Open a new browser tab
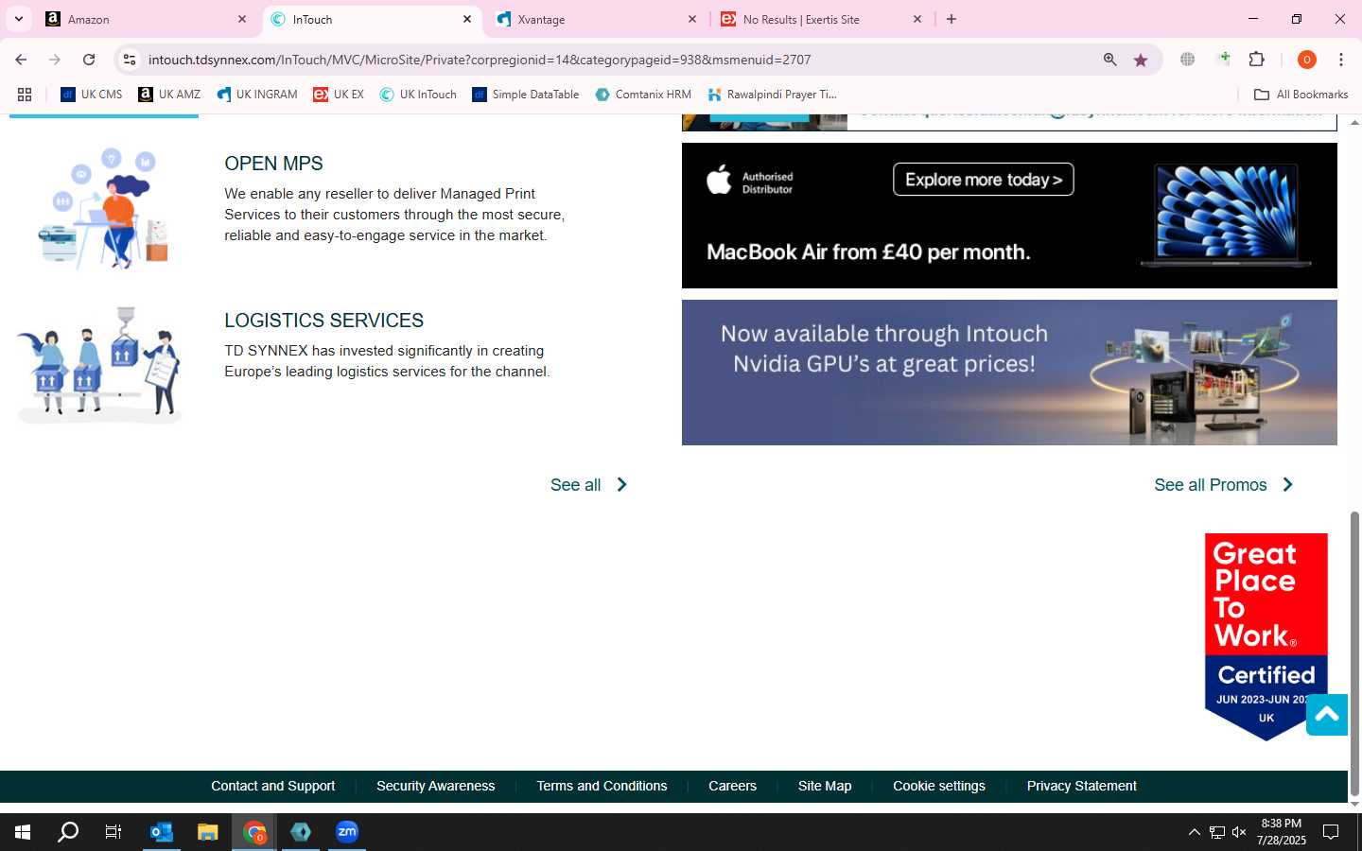Image resolution: width=1362 pixels, height=851 pixels. tap(952, 19)
